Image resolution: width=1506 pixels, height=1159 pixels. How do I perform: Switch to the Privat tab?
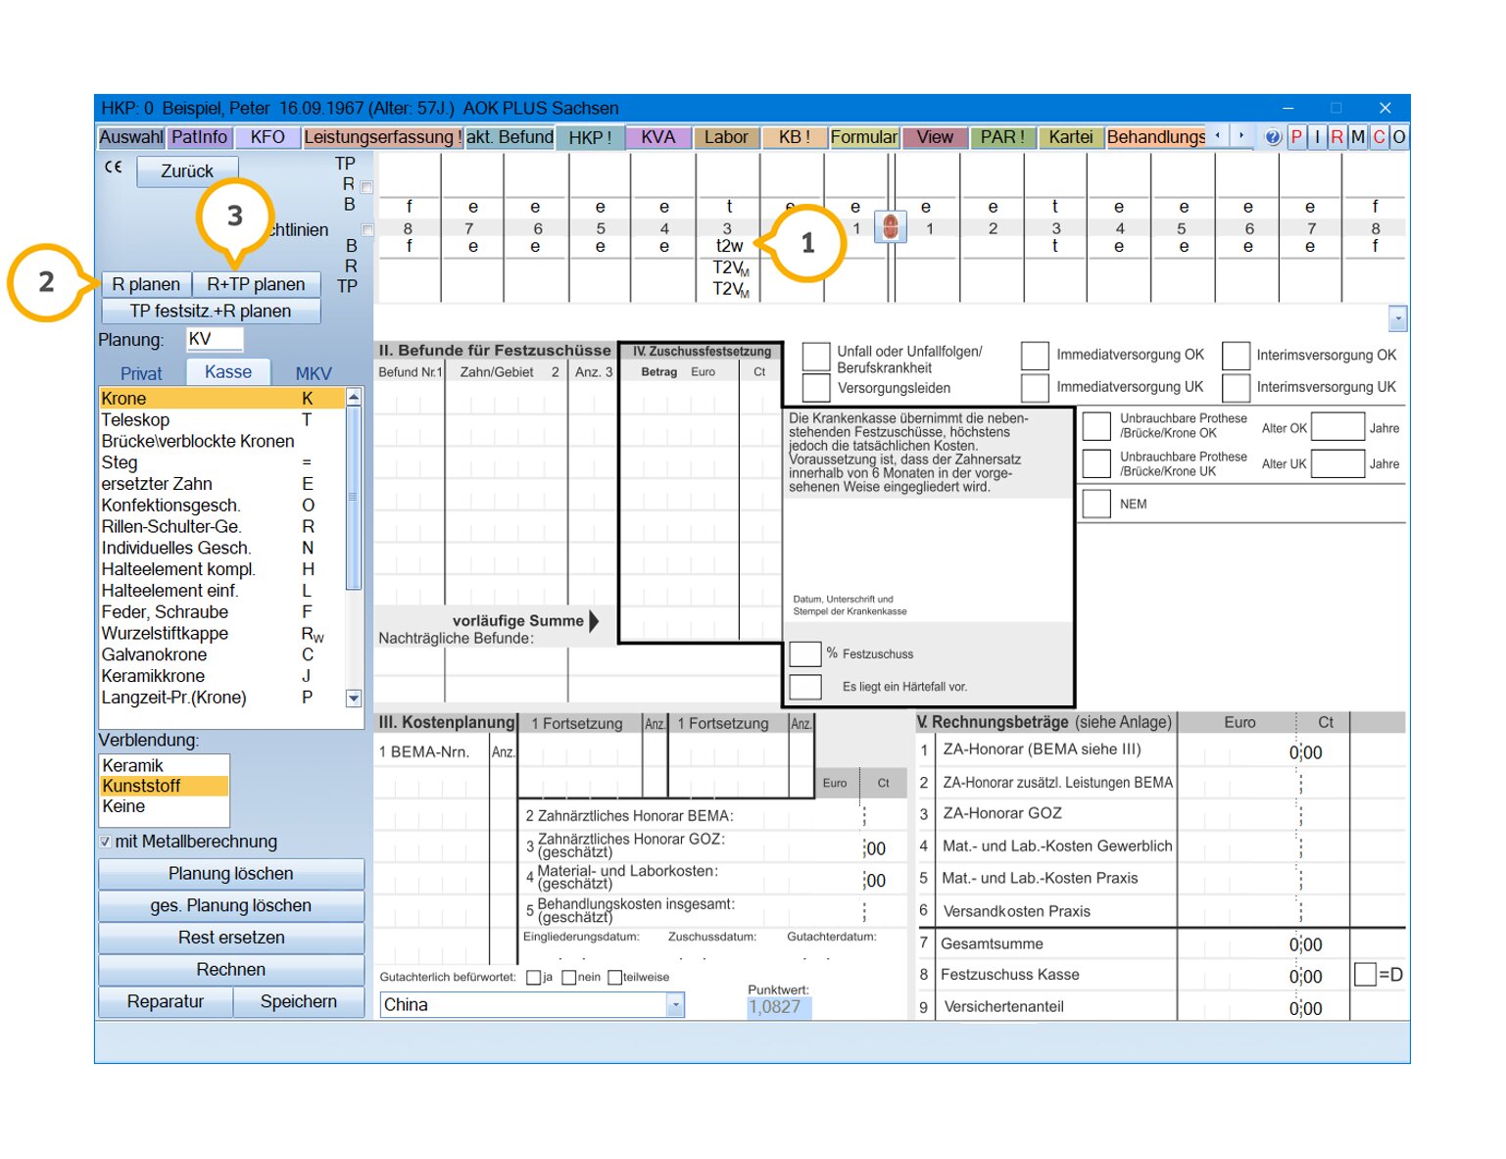tap(141, 373)
